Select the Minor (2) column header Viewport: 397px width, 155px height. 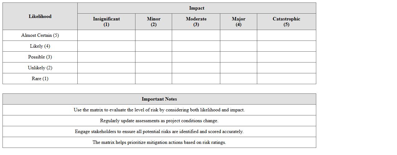[153, 22]
